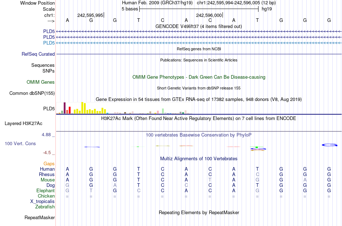The image size is (342, 226).
Task: Select the Elephant alignment row label
Action: pos(46,191)
